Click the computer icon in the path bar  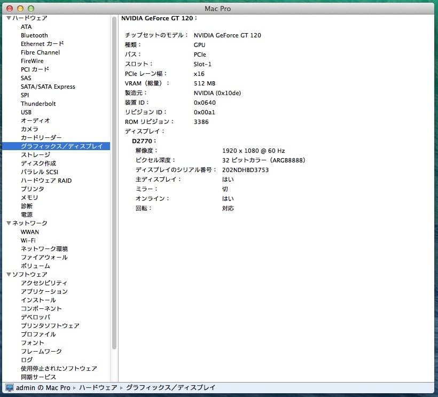10,387
